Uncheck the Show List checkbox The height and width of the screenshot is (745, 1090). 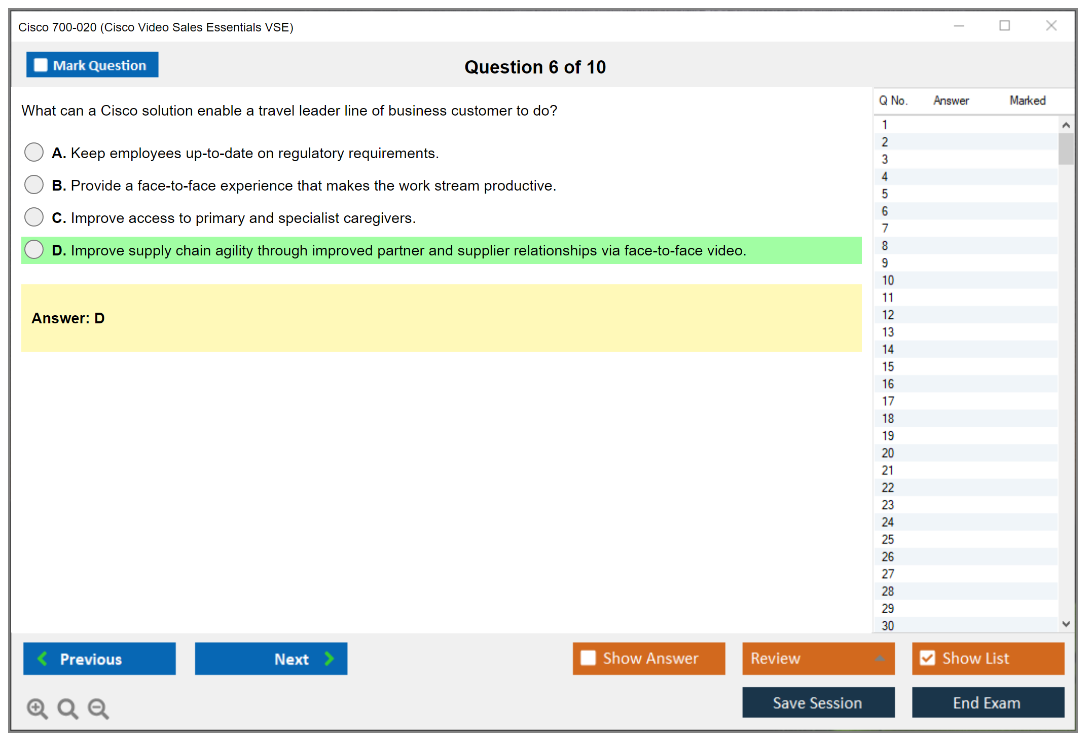coord(927,658)
